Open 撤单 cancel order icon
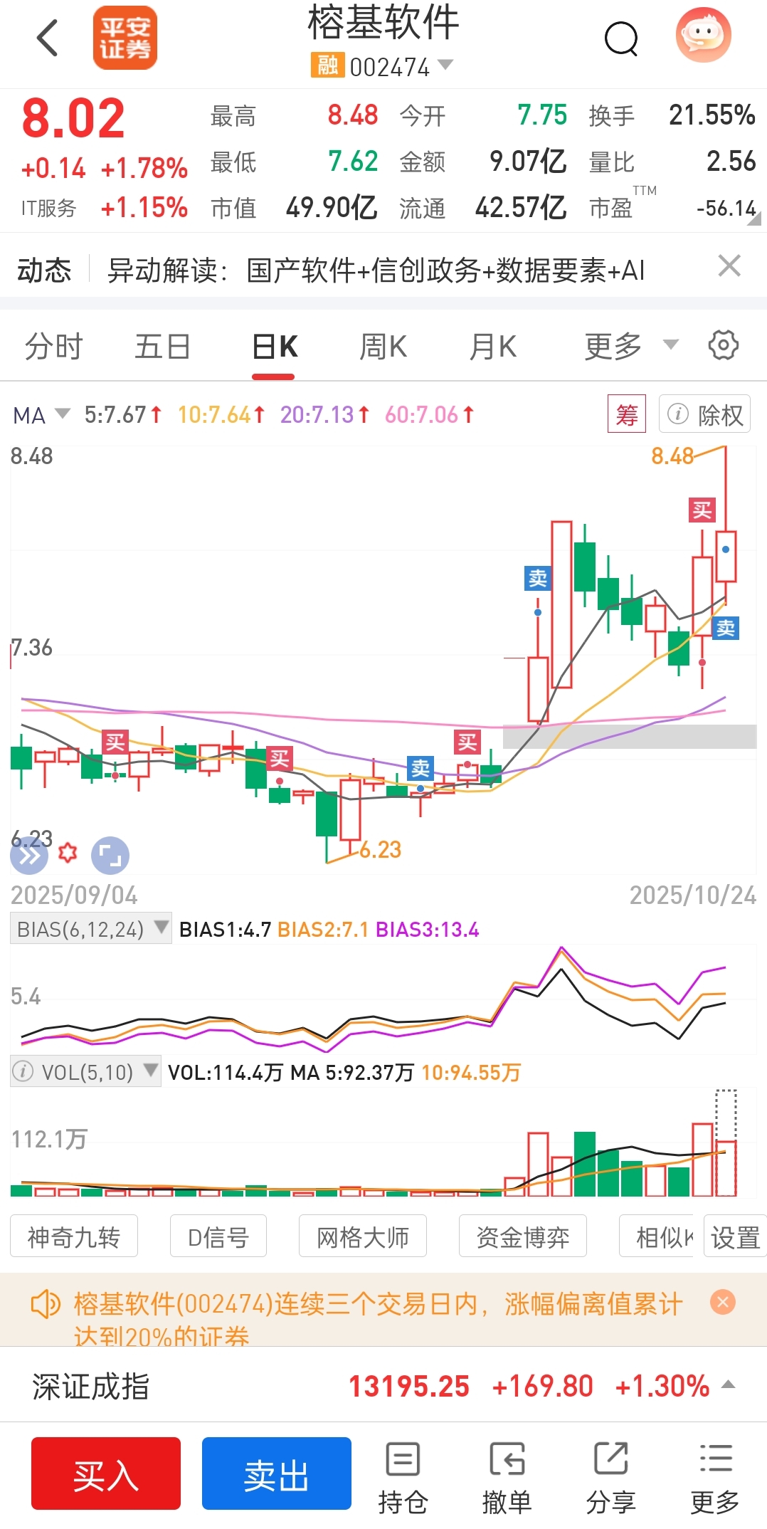This screenshot has height=1529, width=767. click(507, 1478)
